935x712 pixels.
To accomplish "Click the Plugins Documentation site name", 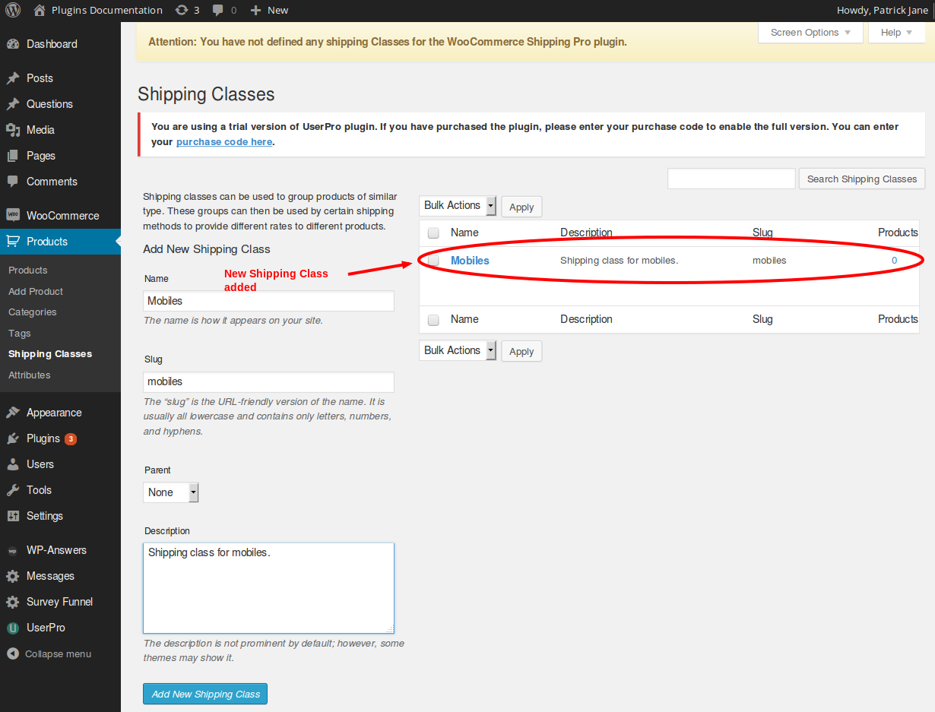I will point(107,10).
